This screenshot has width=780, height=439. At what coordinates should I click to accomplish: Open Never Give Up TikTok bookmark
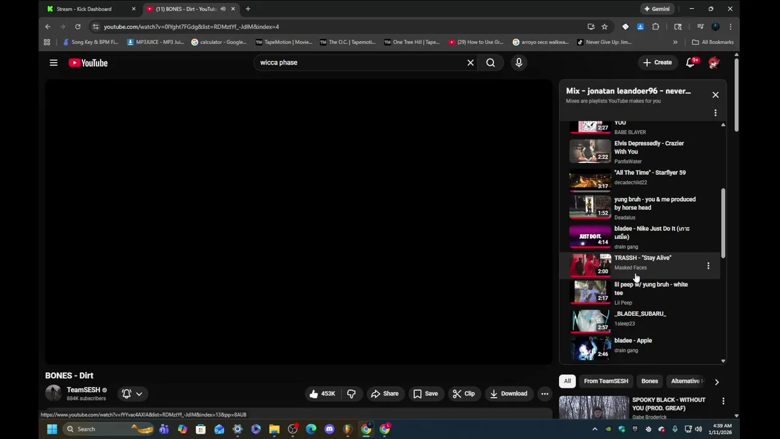click(604, 42)
